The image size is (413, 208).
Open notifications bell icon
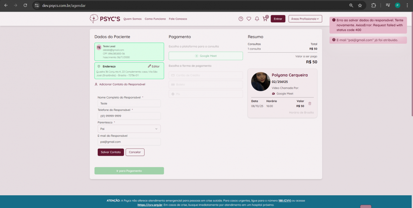tap(257, 19)
